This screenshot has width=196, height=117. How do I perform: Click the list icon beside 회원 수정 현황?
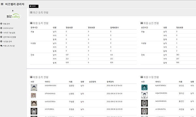[142, 77]
